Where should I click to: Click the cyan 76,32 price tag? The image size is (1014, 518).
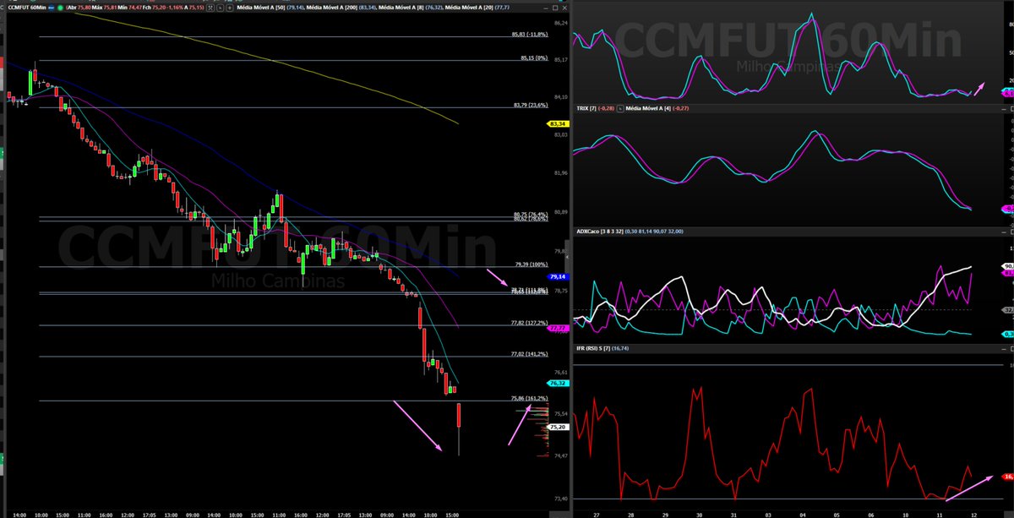pyautogui.click(x=557, y=383)
